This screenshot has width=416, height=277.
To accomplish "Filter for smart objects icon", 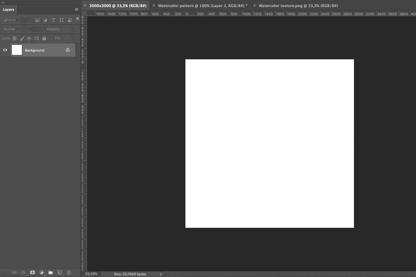I will [69, 20].
